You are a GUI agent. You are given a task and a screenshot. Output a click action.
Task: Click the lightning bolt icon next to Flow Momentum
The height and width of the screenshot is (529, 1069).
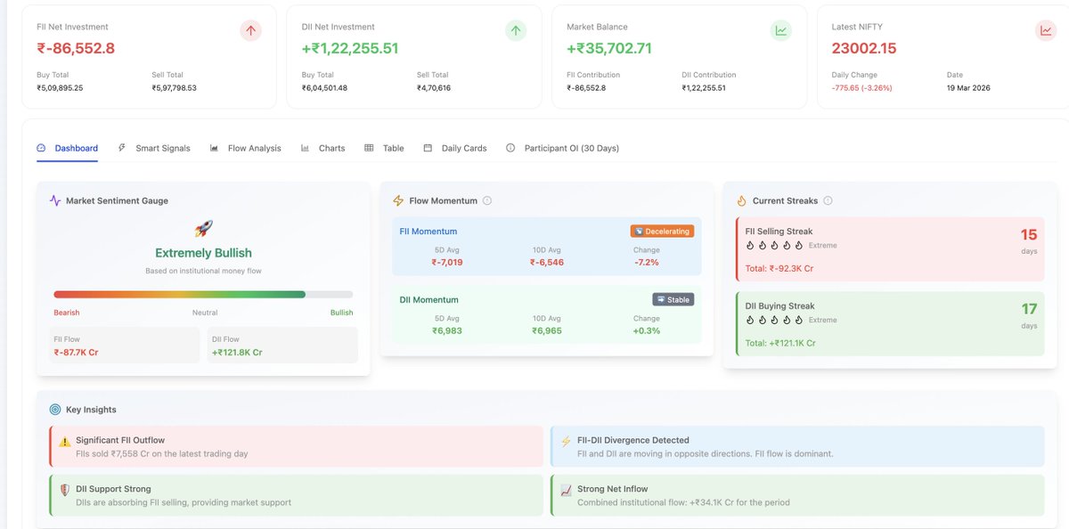coord(398,201)
